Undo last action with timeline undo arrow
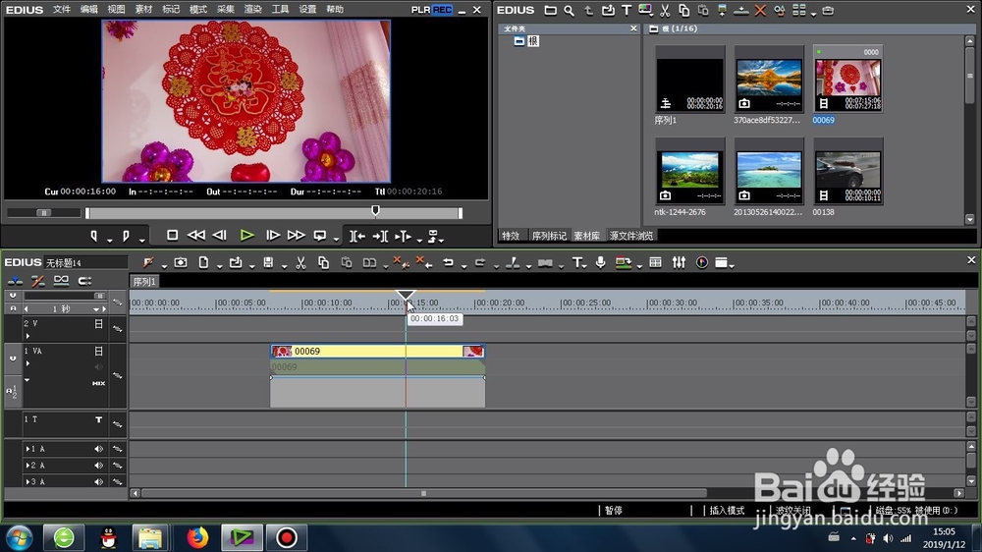Viewport: 982px width, 552px height. pos(449,262)
